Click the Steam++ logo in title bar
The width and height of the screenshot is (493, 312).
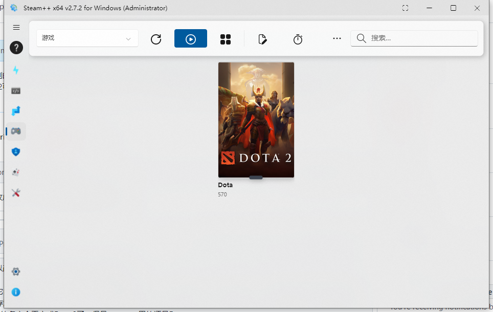pos(14,8)
